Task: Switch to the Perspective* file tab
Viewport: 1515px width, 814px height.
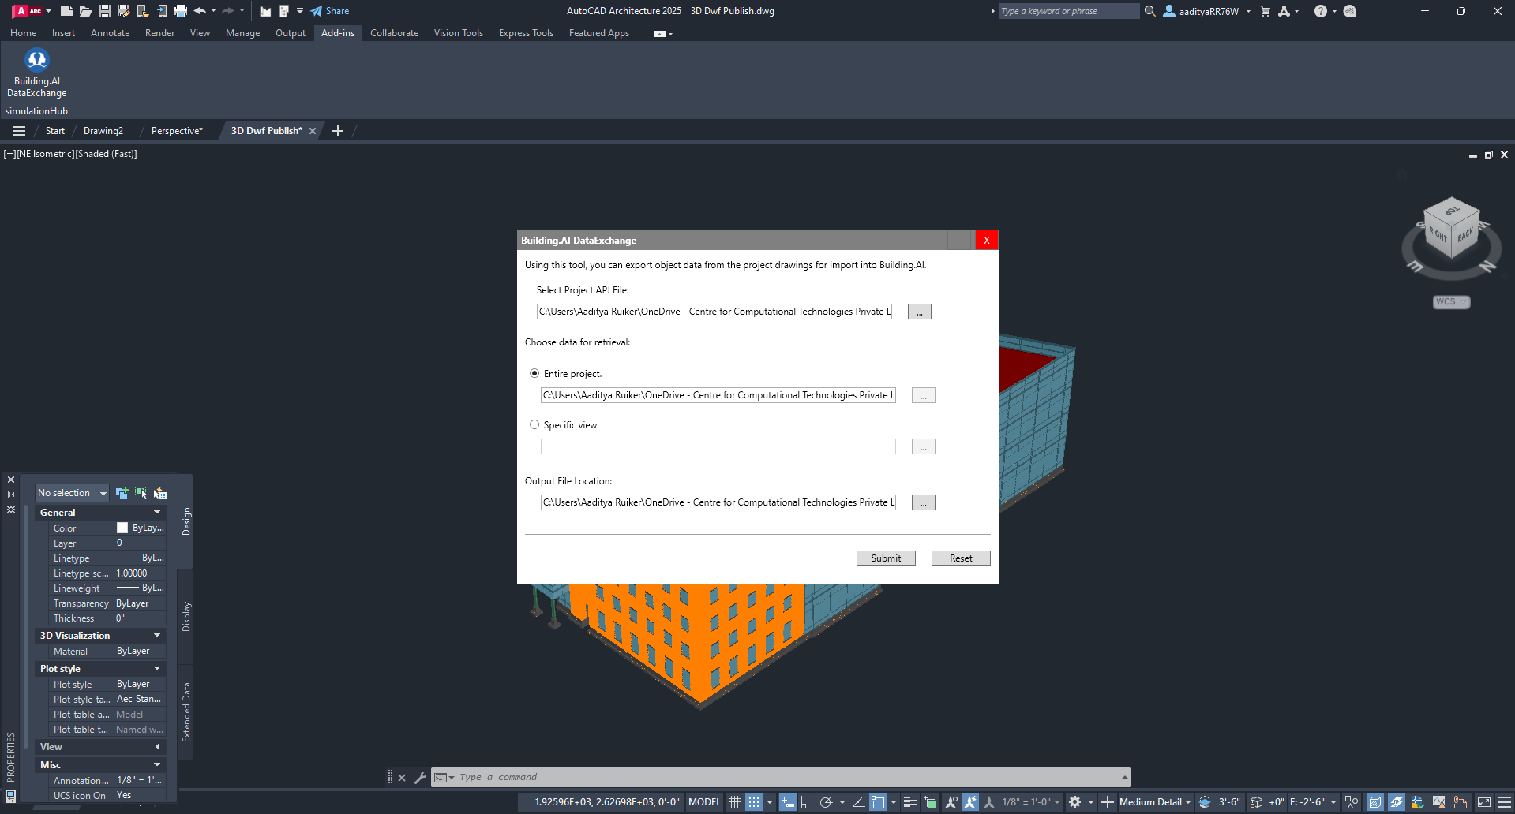Action: (177, 131)
